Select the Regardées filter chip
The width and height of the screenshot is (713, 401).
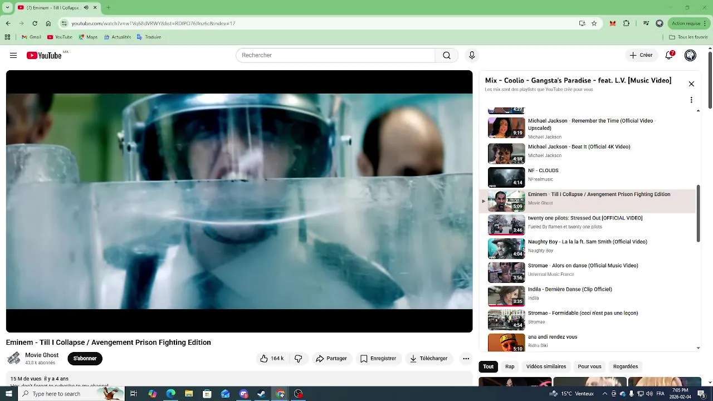[626, 366]
